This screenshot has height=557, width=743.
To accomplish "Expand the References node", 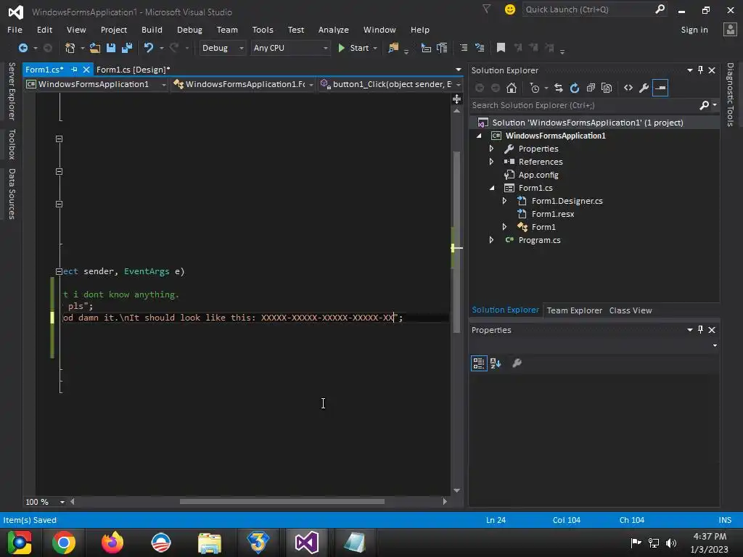I will (x=491, y=162).
